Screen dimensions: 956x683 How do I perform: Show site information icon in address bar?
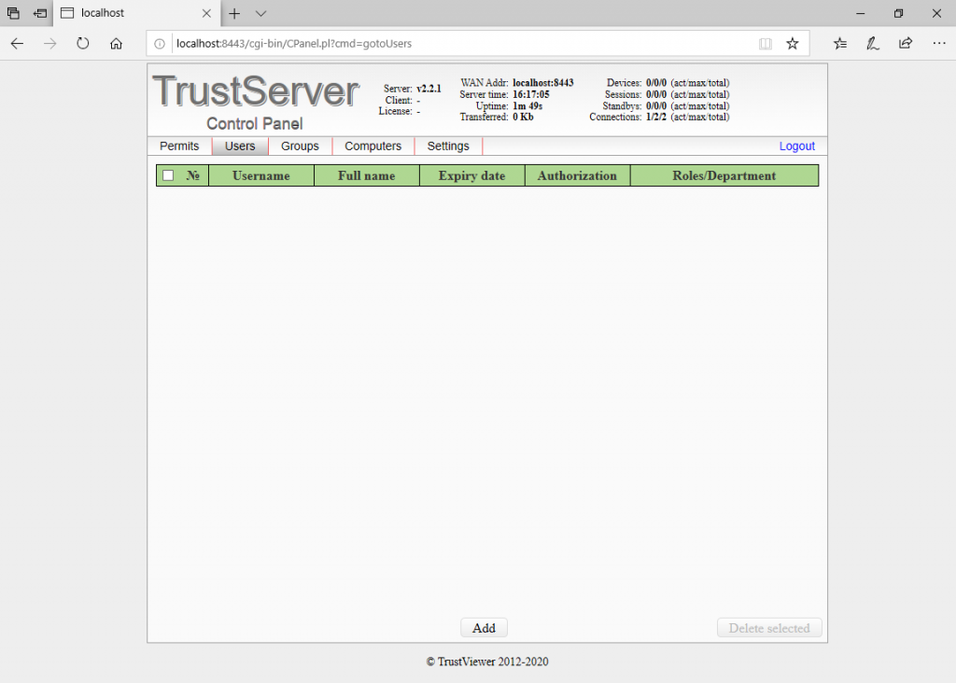(160, 44)
